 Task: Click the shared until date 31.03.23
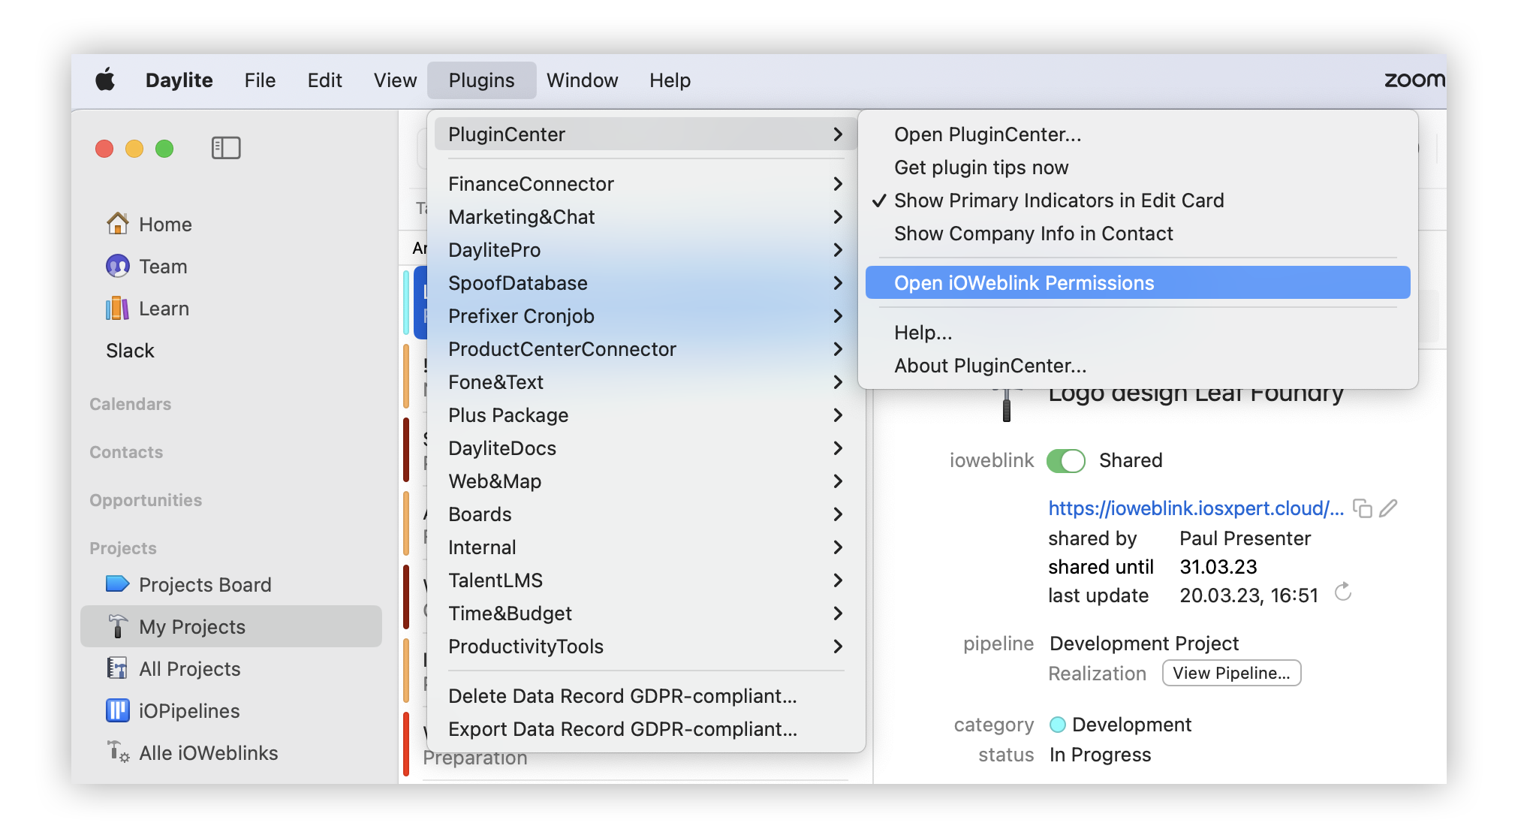click(1218, 567)
